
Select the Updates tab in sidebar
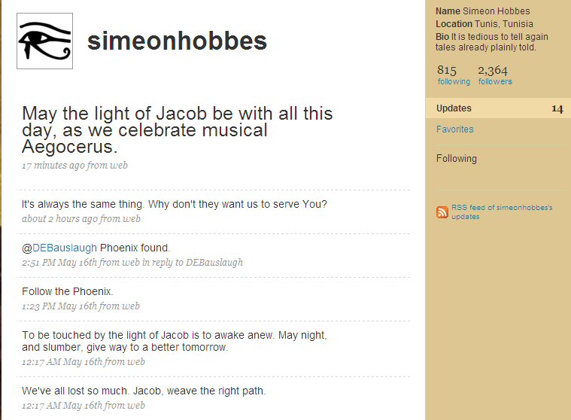[x=498, y=108]
